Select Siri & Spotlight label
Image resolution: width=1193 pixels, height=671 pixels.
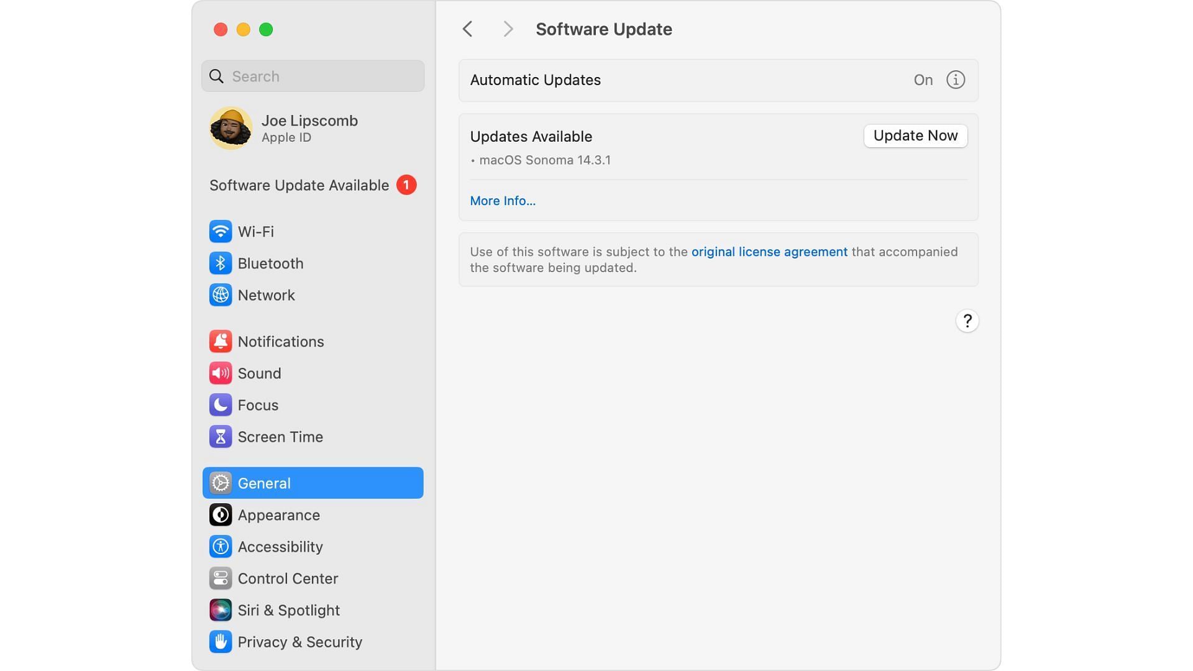288,610
